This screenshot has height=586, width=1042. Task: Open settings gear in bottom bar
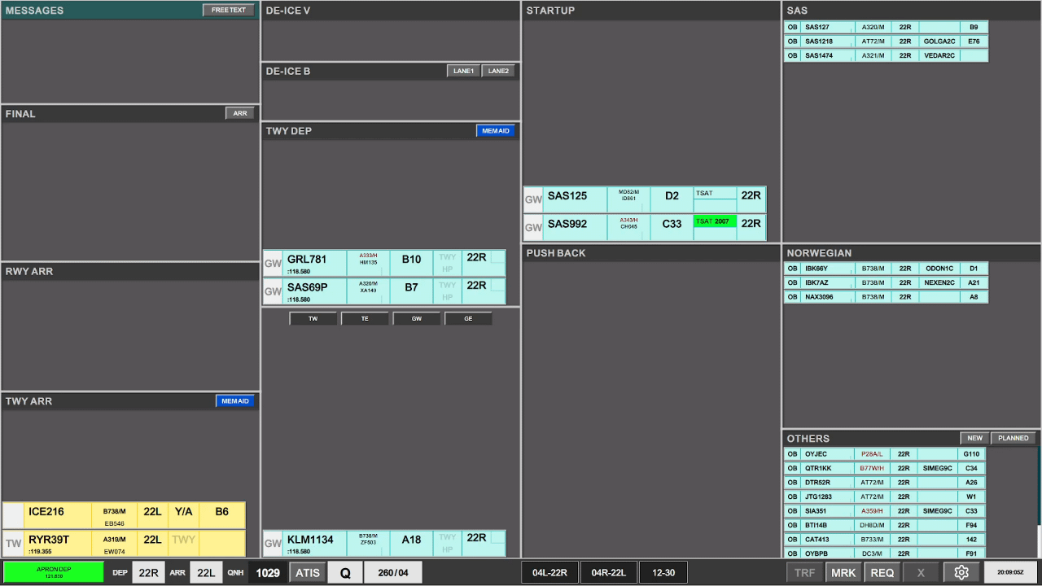point(961,572)
